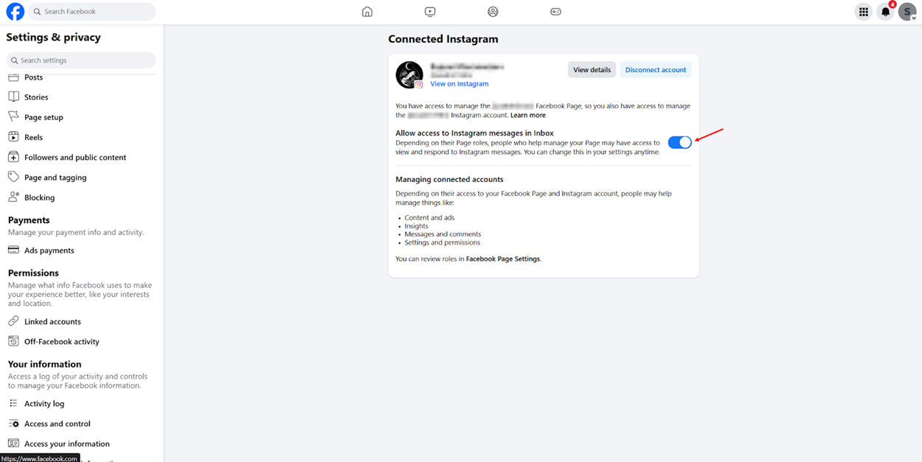The width and height of the screenshot is (922, 462).
Task: Open the Menu grid icon
Action: tap(863, 11)
